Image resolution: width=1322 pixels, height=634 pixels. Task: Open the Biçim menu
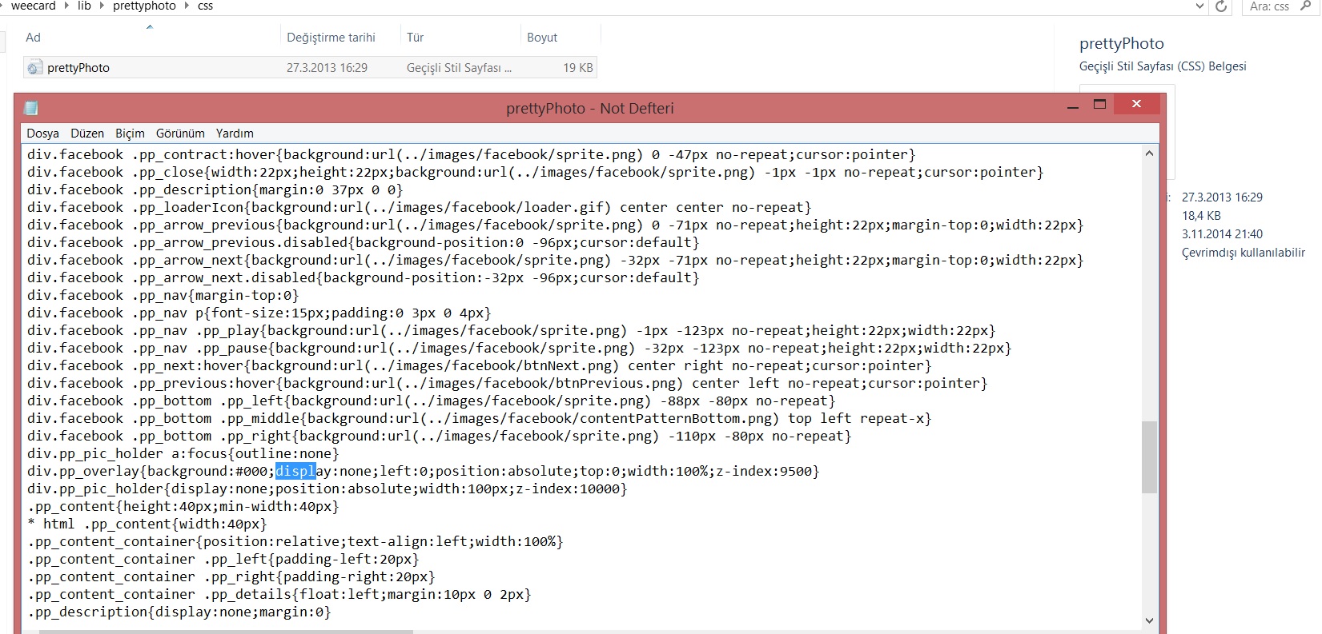(x=130, y=134)
